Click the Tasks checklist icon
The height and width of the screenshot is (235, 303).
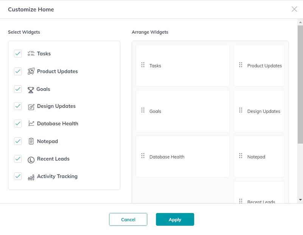(x=31, y=54)
